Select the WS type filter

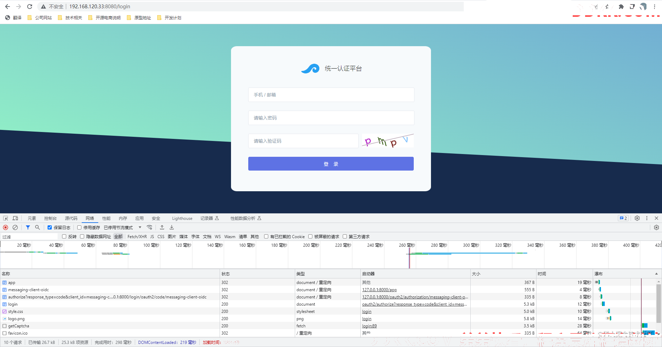[x=218, y=237]
